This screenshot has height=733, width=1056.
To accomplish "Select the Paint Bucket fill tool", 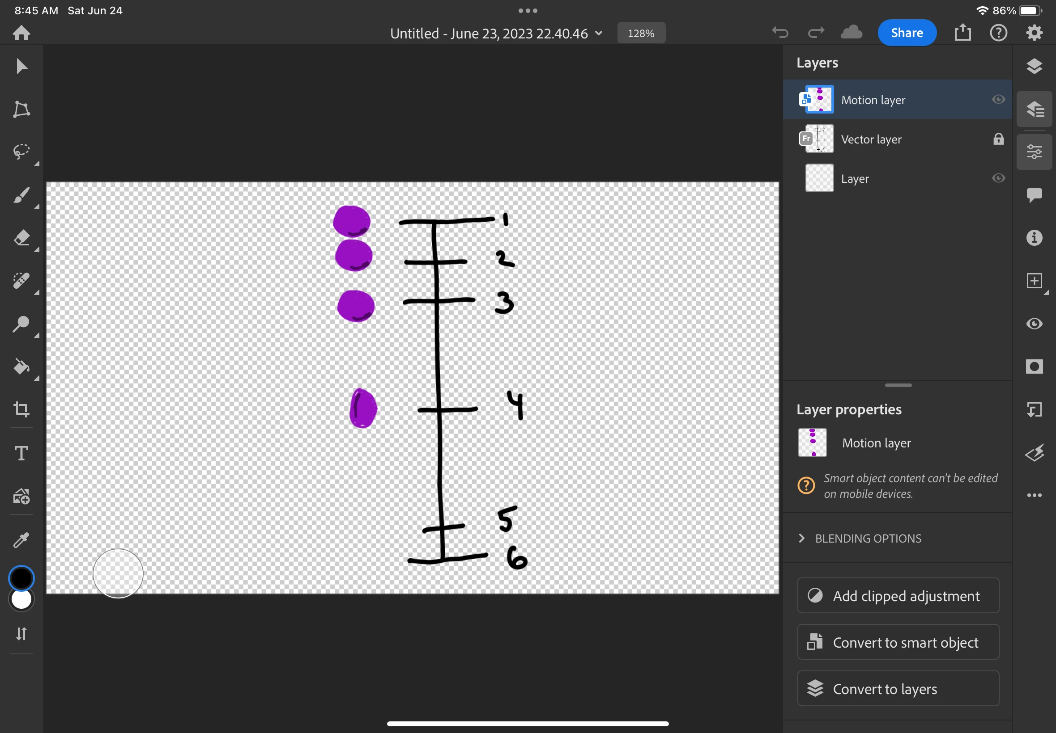I will pos(21,366).
